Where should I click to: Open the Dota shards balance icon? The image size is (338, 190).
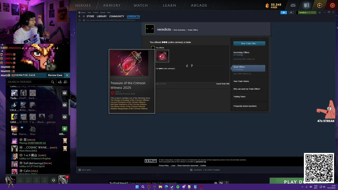[x=267, y=5]
